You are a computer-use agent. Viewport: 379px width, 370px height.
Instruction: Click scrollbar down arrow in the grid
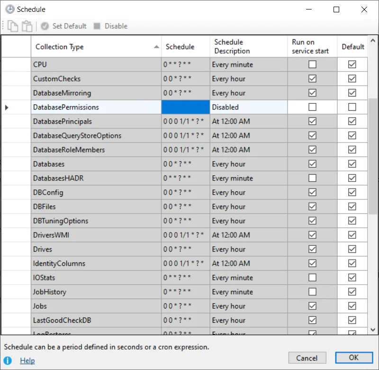[373, 330]
